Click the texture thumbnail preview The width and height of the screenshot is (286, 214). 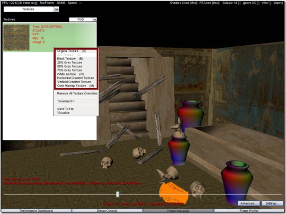click(x=17, y=34)
